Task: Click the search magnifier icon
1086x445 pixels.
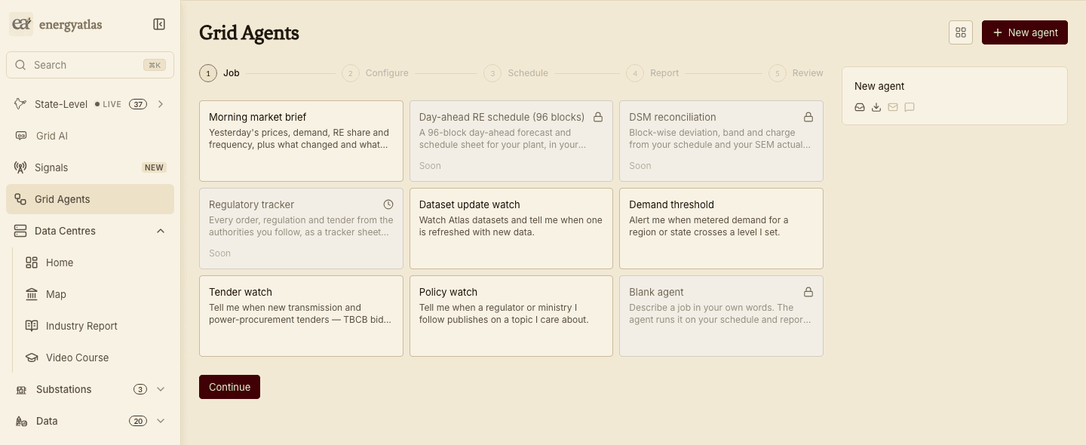Action: [x=20, y=65]
